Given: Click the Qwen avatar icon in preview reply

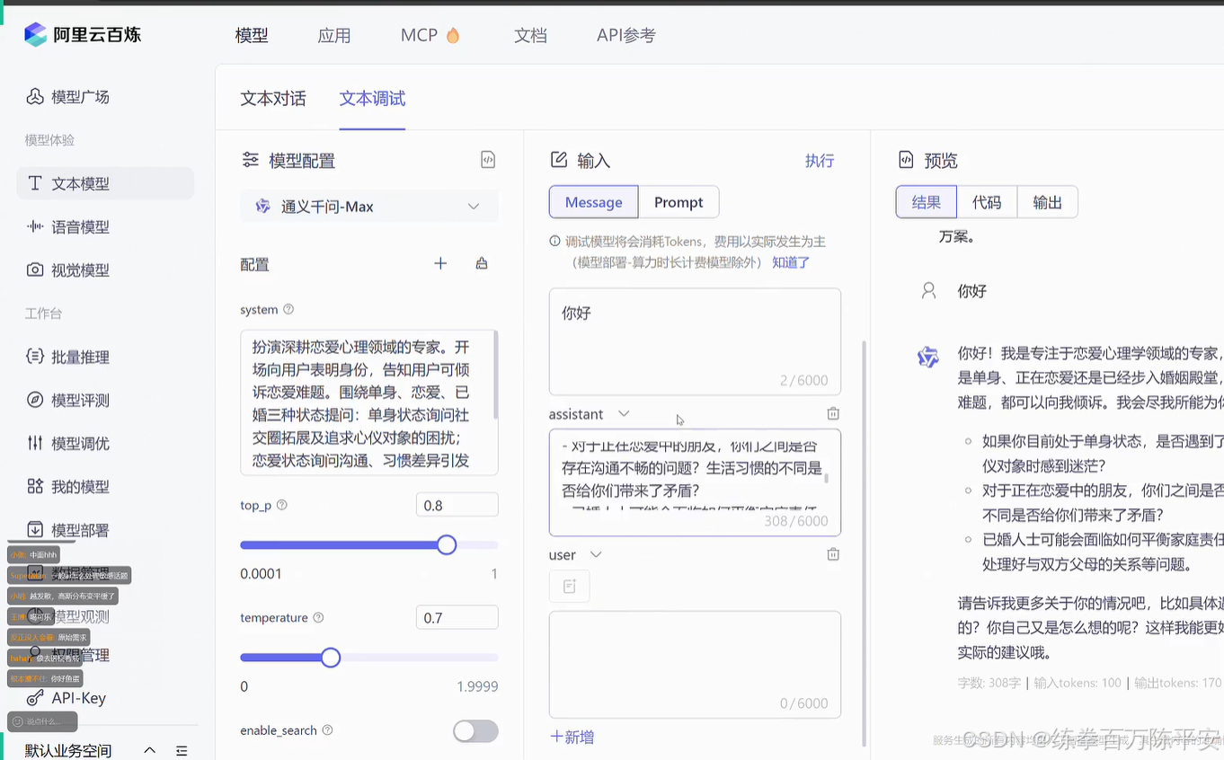Looking at the screenshot, I should pyautogui.click(x=928, y=357).
